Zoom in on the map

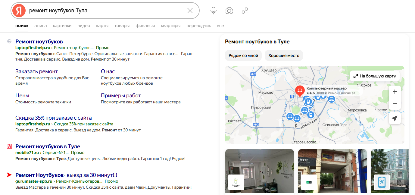tap(395, 92)
